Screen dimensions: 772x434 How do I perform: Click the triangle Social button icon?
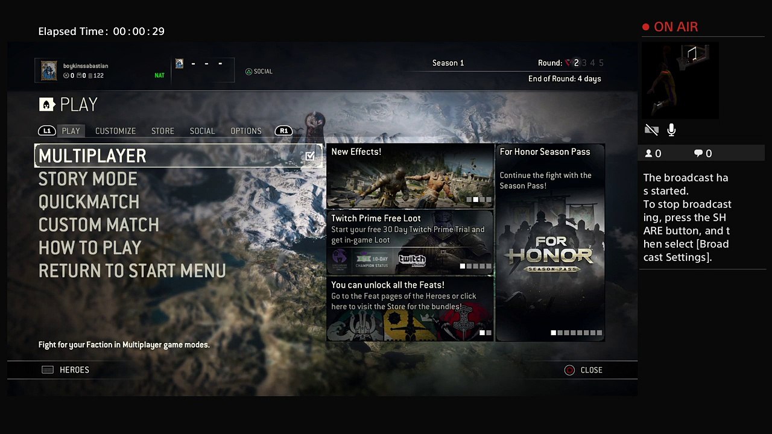pos(248,71)
